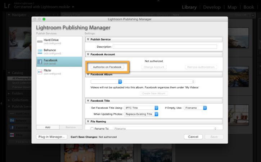This screenshot has height=162, width=261.
Task: Expand the Folders panel
Action: pos(9,93)
